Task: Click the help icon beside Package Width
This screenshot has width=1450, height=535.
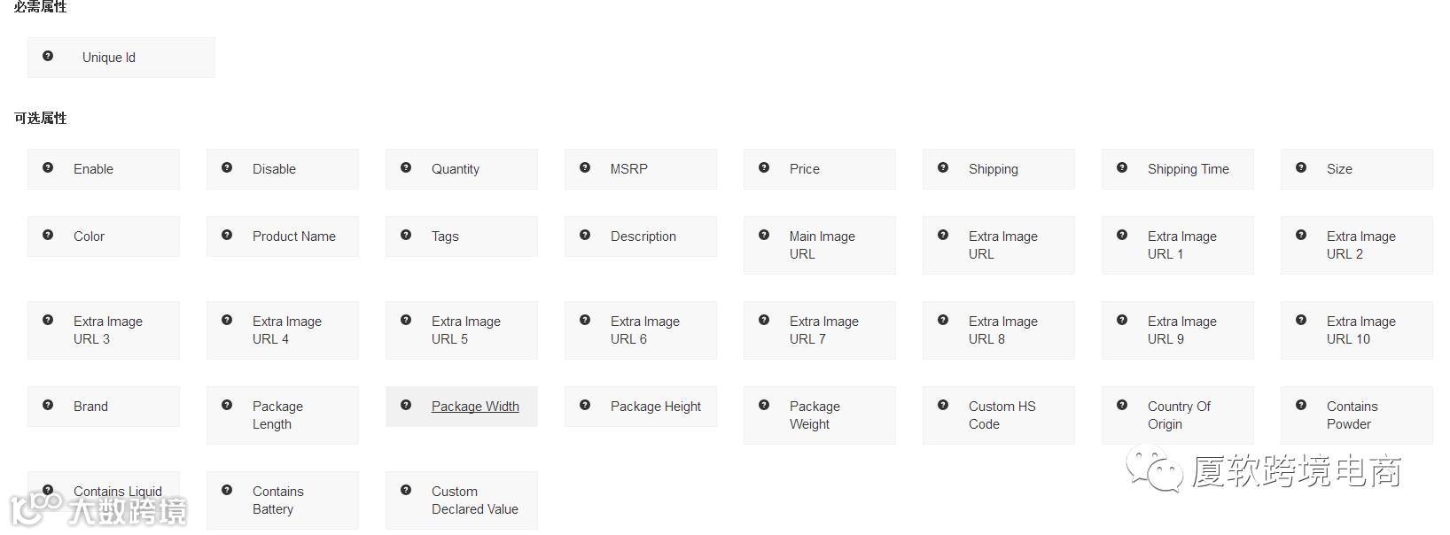Action: pos(406,405)
